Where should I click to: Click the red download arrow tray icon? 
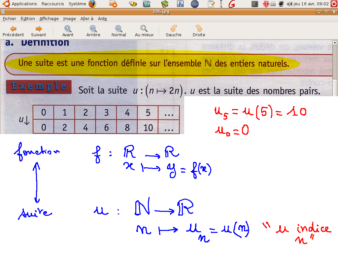coord(266,4)
